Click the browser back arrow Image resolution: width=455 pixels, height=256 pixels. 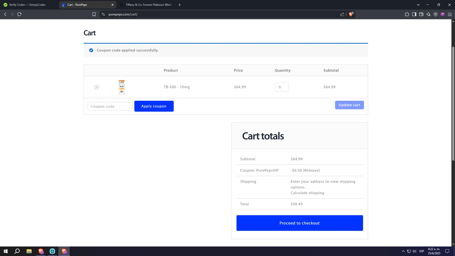pos(5,14)
